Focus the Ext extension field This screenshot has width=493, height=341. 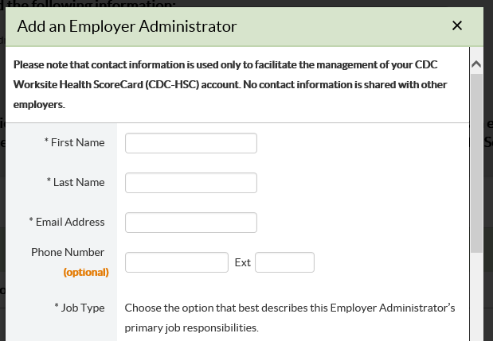(x=284, y=262)
